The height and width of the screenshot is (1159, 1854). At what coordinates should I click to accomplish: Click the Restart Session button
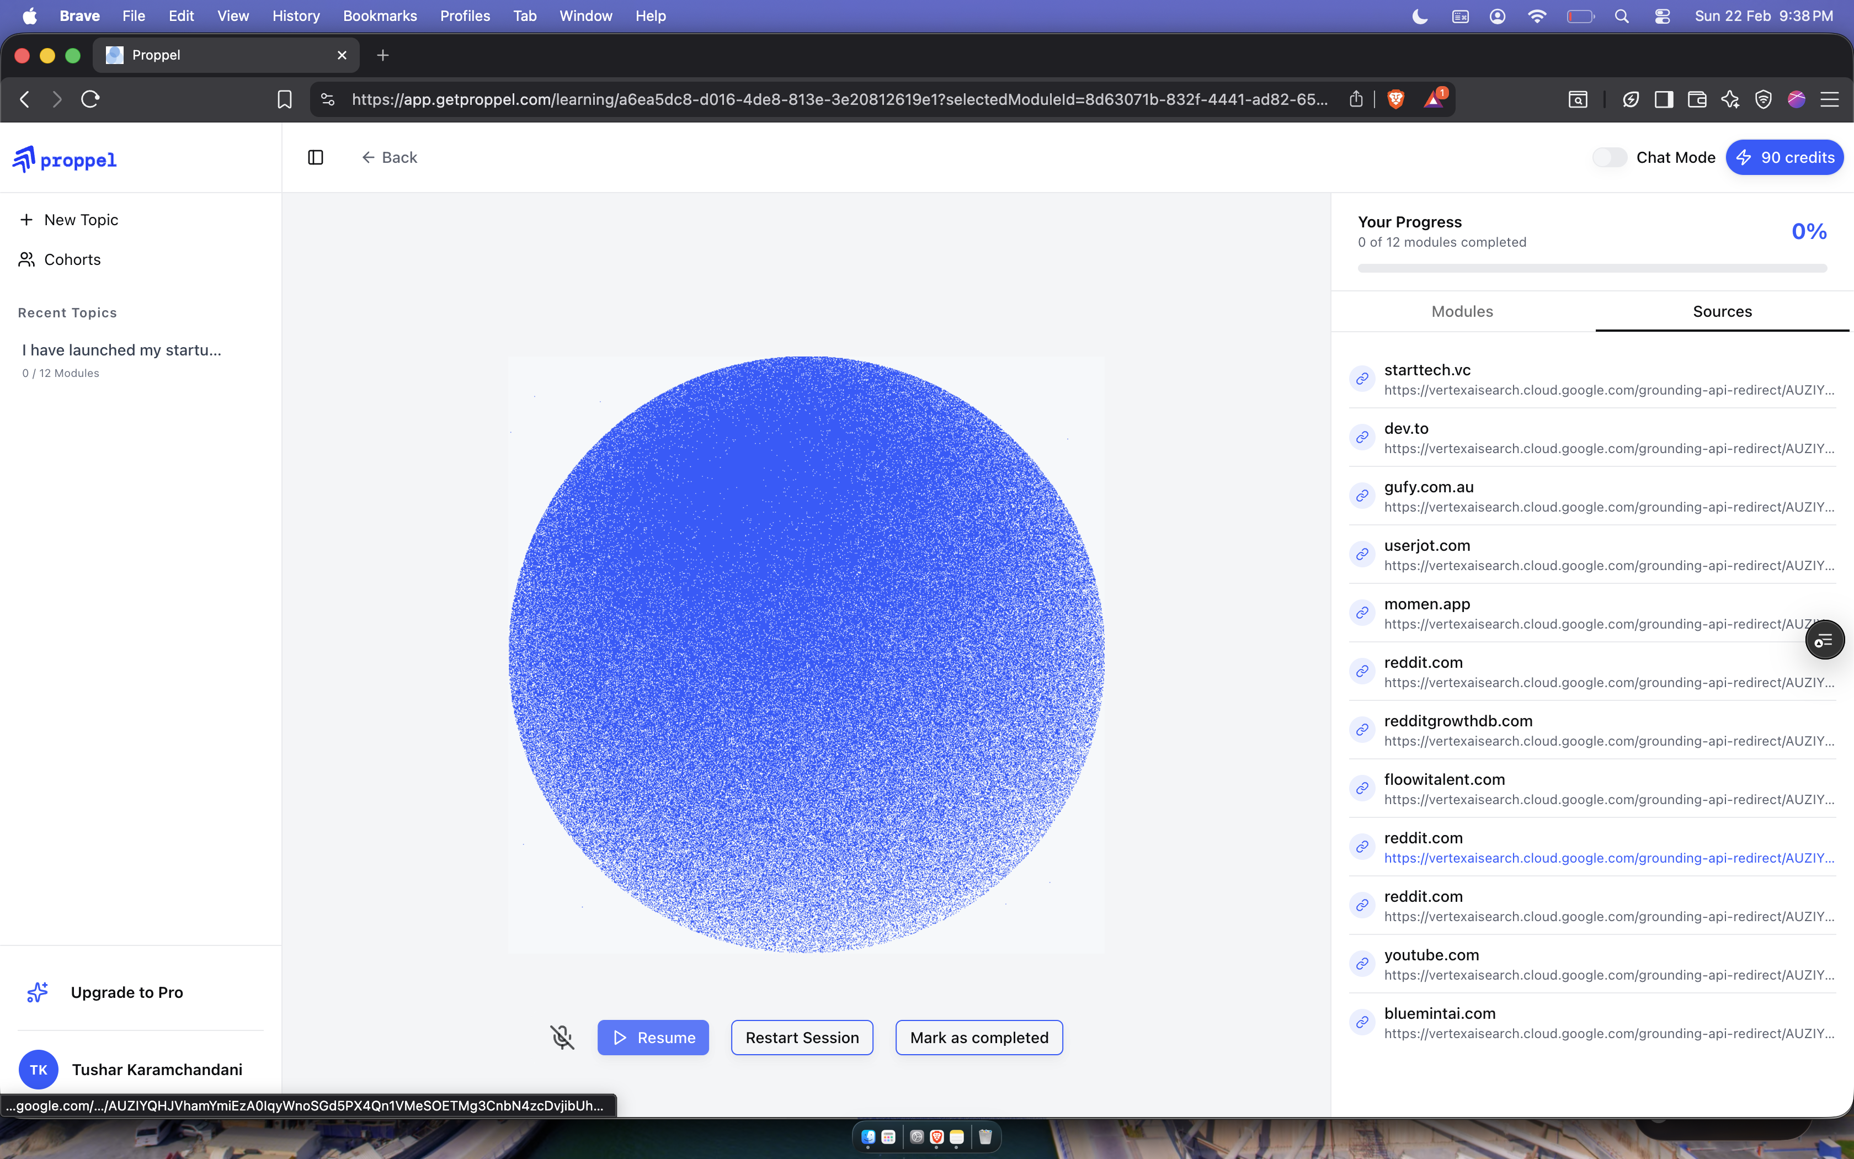pos(801,1037)
